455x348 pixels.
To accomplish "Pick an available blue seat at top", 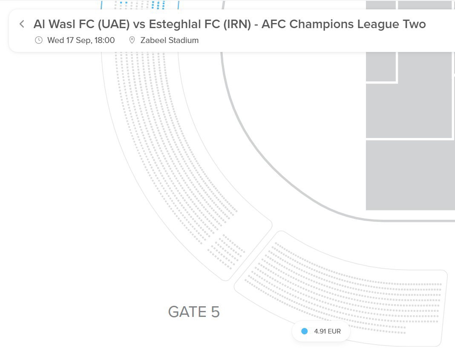I will [158, 5].
